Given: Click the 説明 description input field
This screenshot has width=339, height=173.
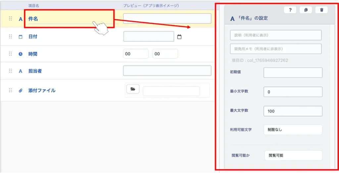Looking at the screenshot, I should tap(275, 35).
